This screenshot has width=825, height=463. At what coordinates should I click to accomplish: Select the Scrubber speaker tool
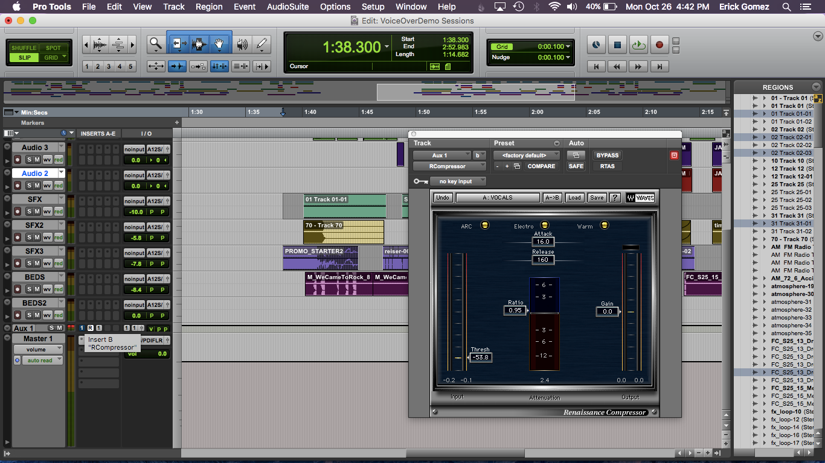coord(242,44)
